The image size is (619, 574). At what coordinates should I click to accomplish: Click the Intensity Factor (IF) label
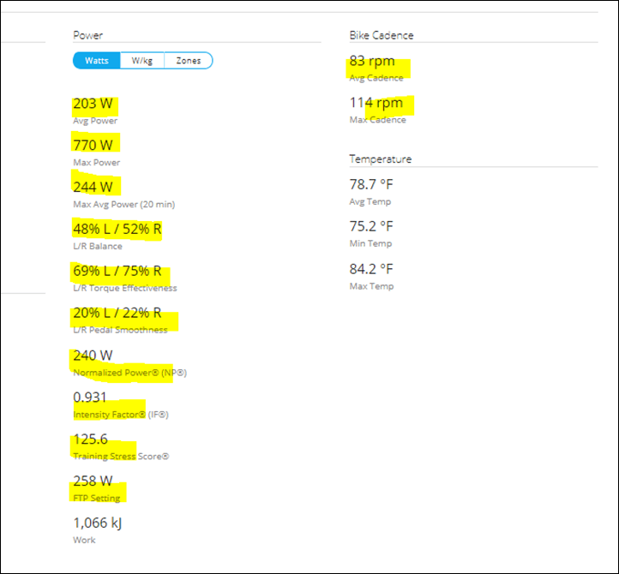(121, 415)
